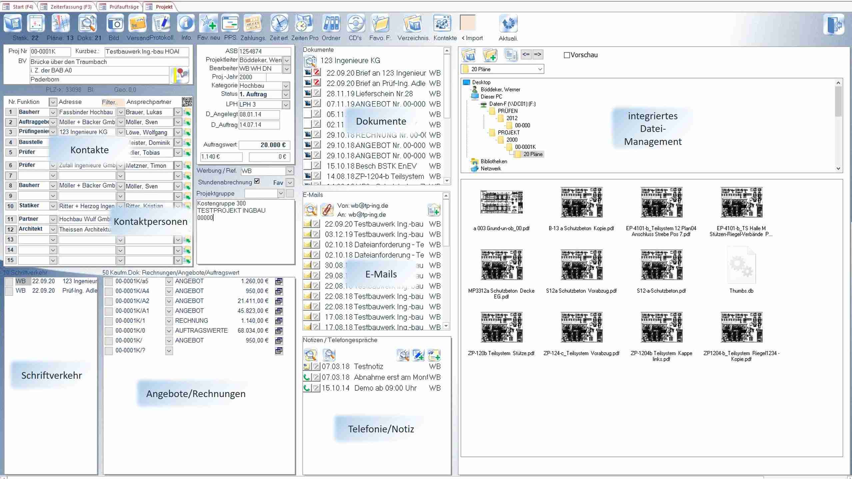Open the LPH 3 dropdown
This screenshot has height=479, width=852.
(286, 105)
